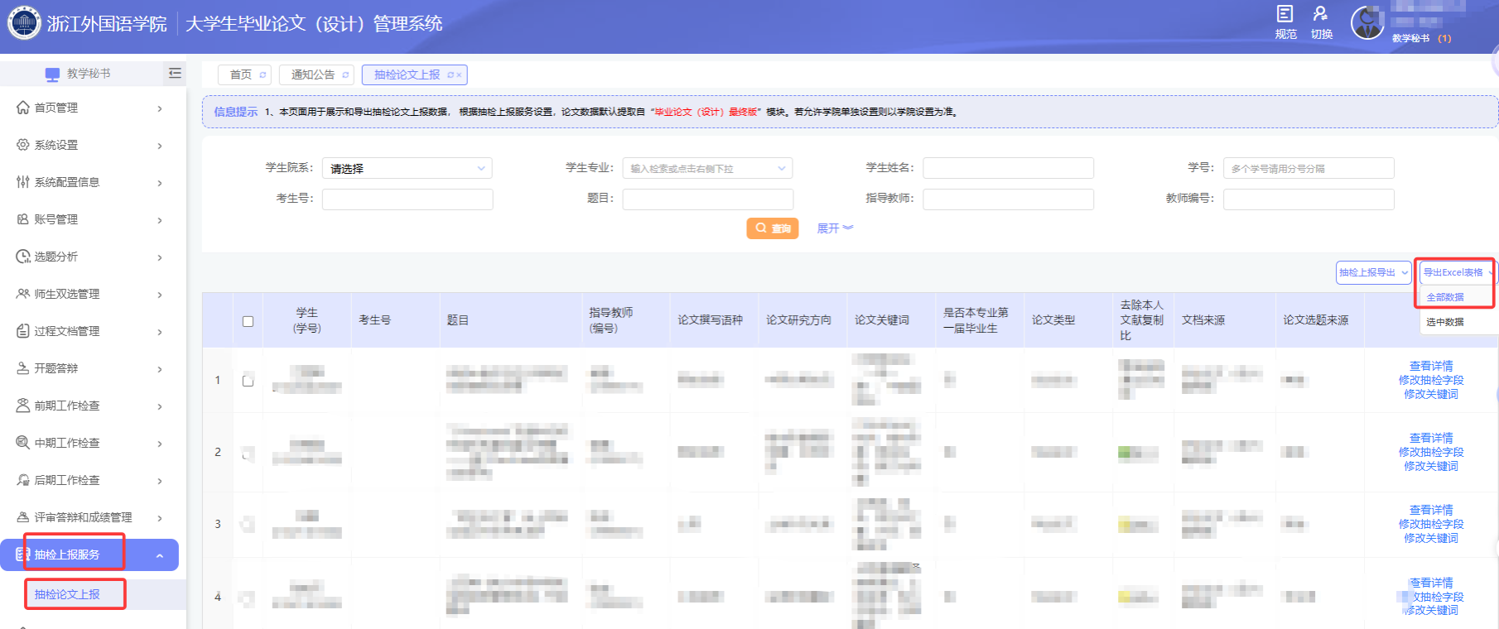This screenshot has width=1499, height=629.
Task: Tick the checkbox for row 3
Action: [x=248, y=524]
